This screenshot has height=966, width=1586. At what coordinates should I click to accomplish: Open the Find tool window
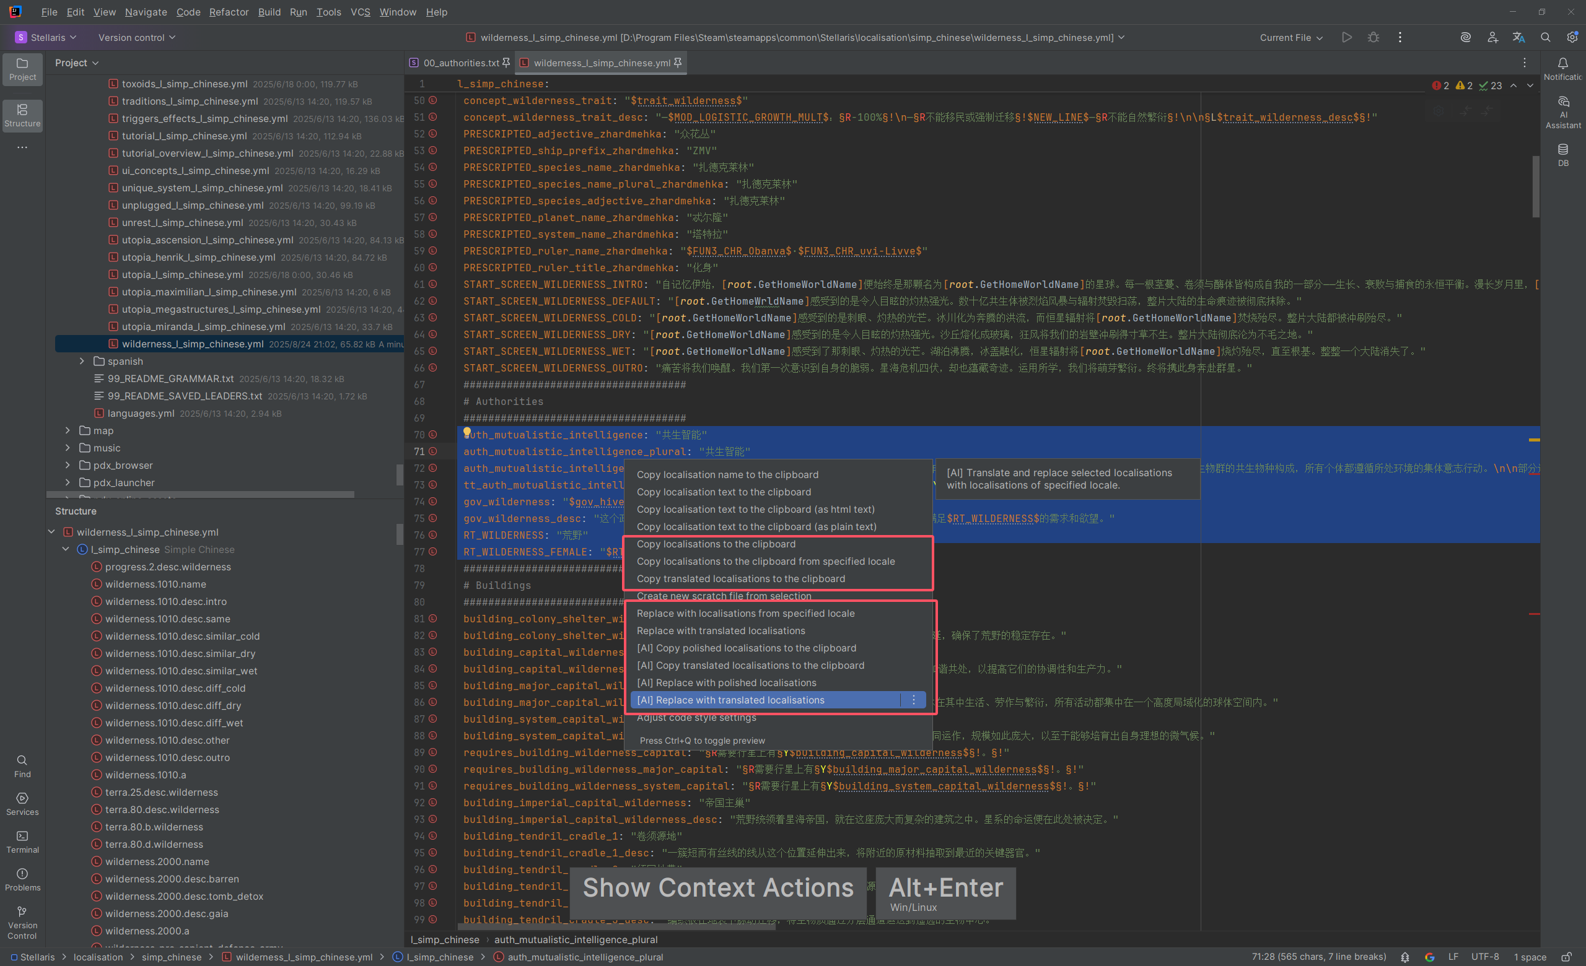pyautogui.click(x=22, y=766)
